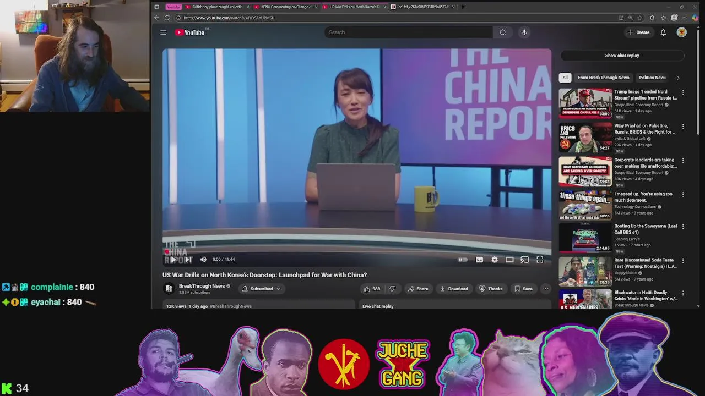The height and width of the screenshot is (396, 705).
Task: Click the #BreakThroughNews hashtag
Action: coord(231,306)
